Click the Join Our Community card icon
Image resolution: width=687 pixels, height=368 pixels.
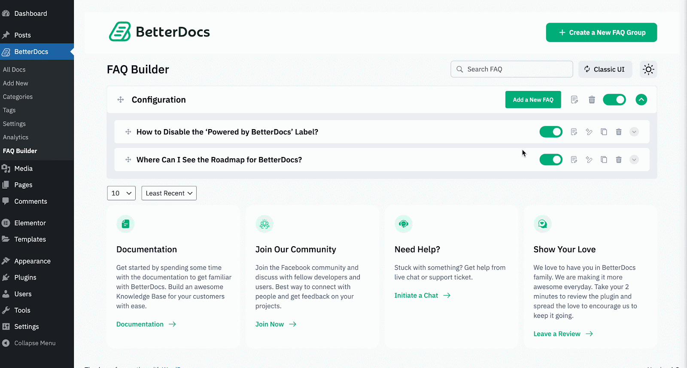[x=264, y=224]
